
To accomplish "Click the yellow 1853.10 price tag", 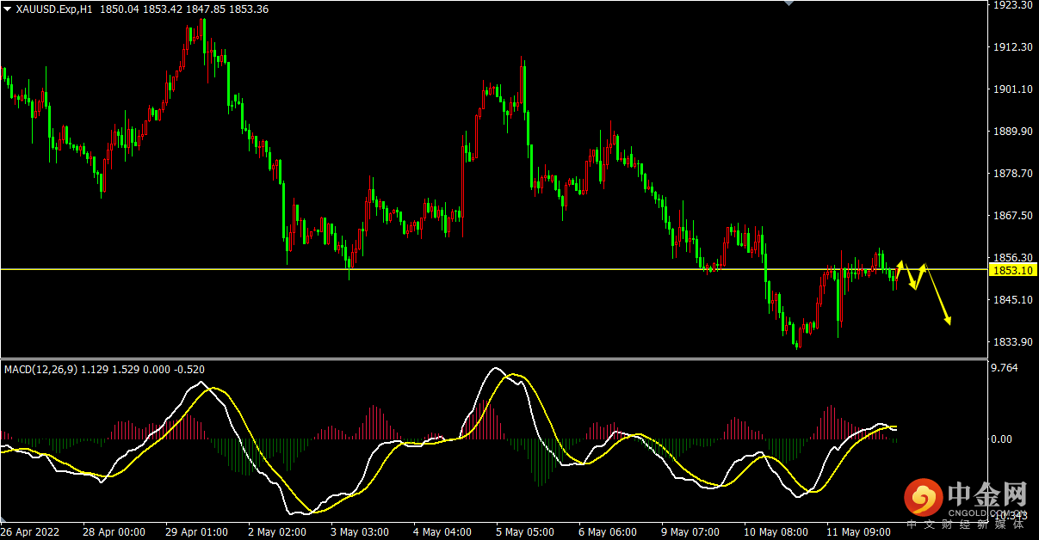I will coord(1013,270).
